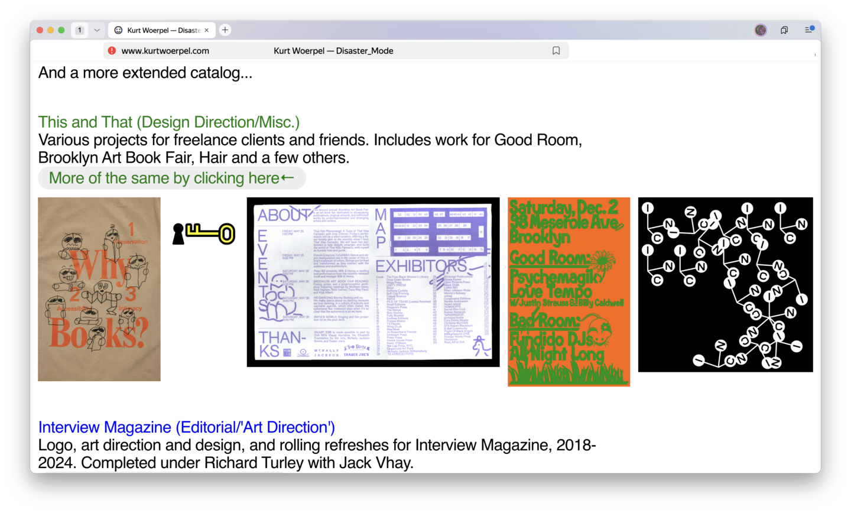
Task: Click the red site security warning icon
Action: point(112,51)
